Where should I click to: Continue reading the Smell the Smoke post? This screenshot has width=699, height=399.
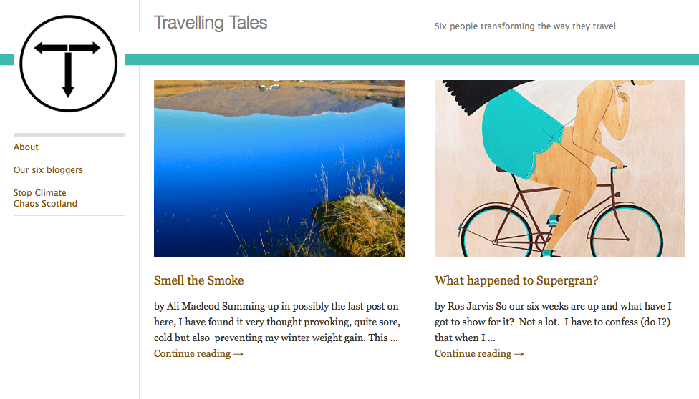tap(198, 353)
